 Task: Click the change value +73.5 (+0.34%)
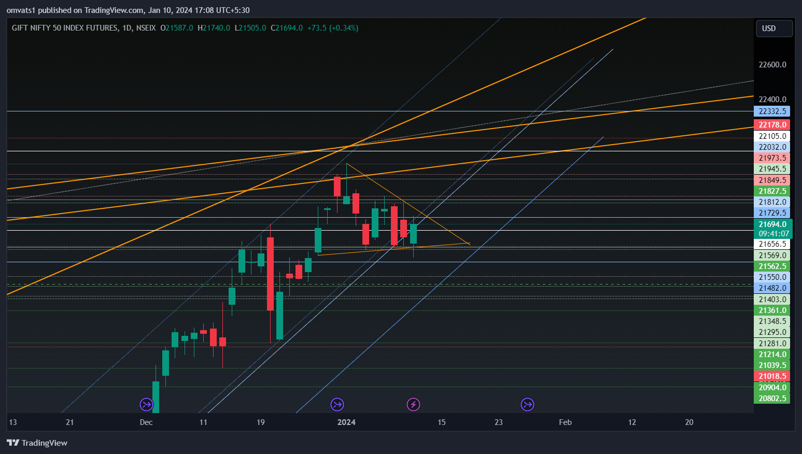pos(333,28)
